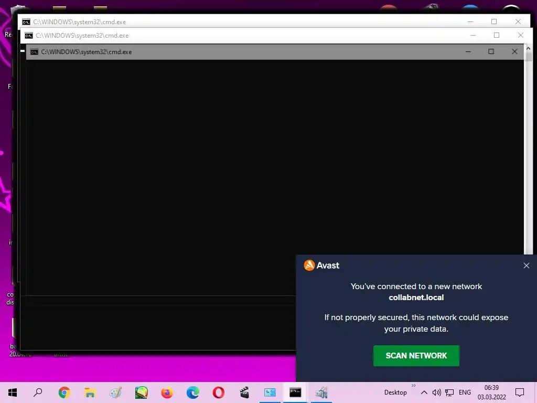537x403 pixels.
Task: Click middle cmd.exe window title text
Action: (82, 36)
